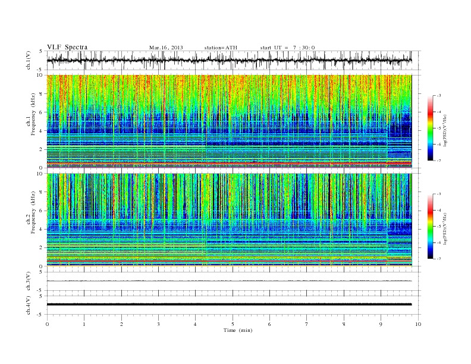This screenshot has height=364, width=471.
Task: Click the time axis tick label "6"
Action: coord(269,324)
